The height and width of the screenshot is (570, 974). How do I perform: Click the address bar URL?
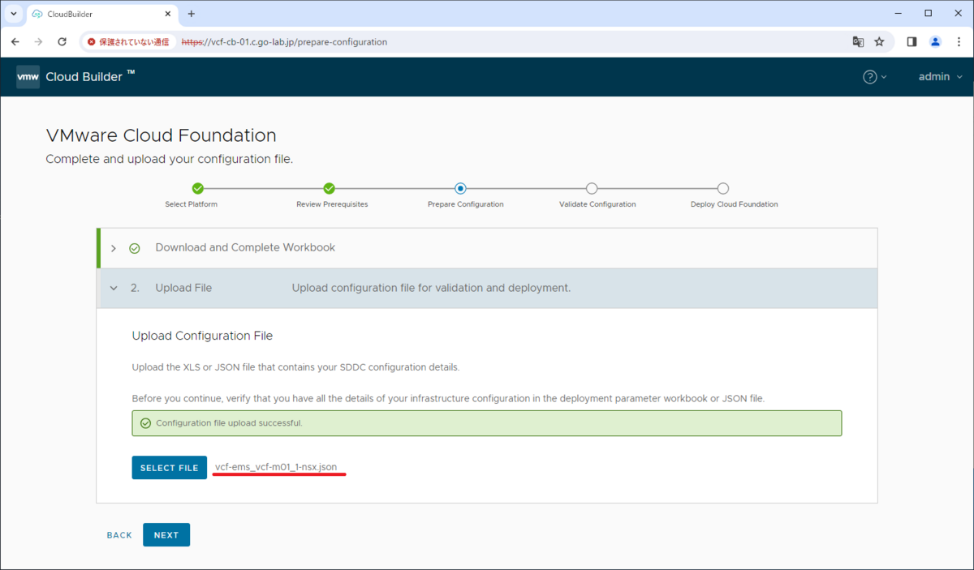click(x=284, y=41)
